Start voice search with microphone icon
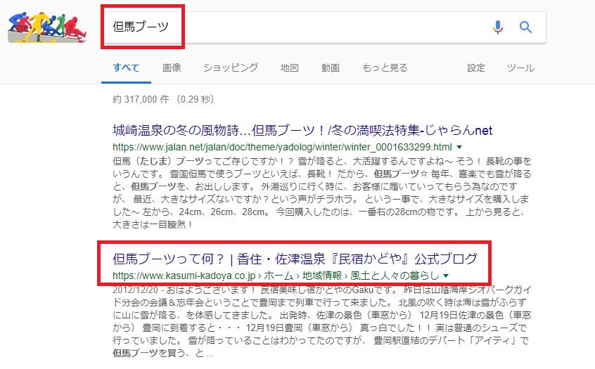The width and height of the screenshot is (595, 369). click(x=498, y=27)
